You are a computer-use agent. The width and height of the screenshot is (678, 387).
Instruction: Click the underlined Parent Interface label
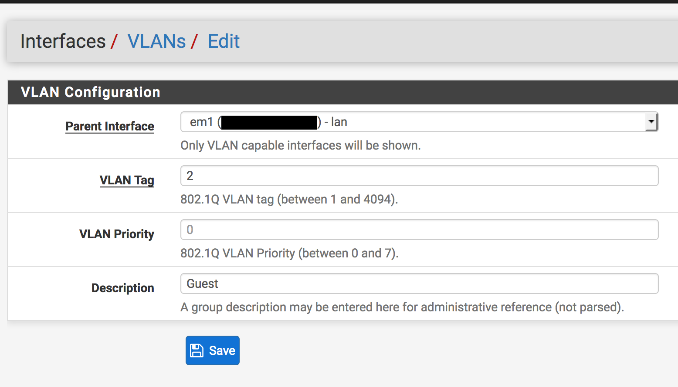[x=110, y=126]
